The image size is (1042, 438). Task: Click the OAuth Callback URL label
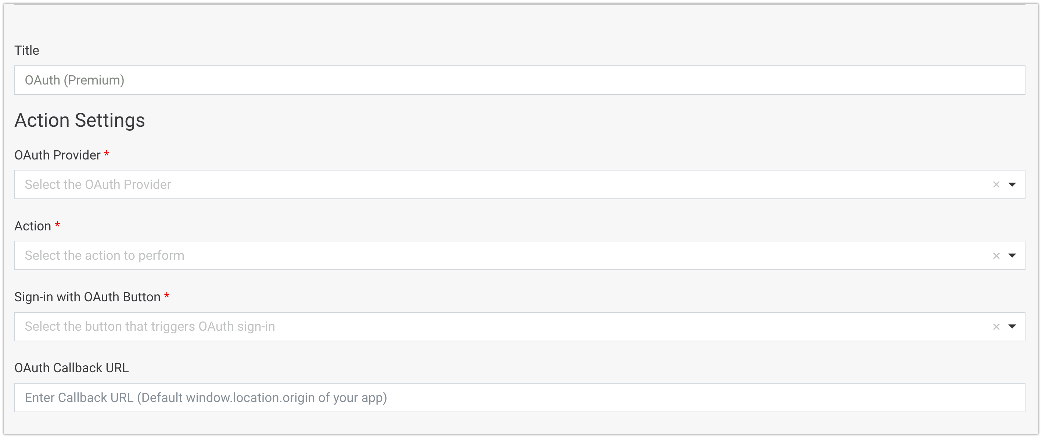pyautogui.click(x=72, y=368)
